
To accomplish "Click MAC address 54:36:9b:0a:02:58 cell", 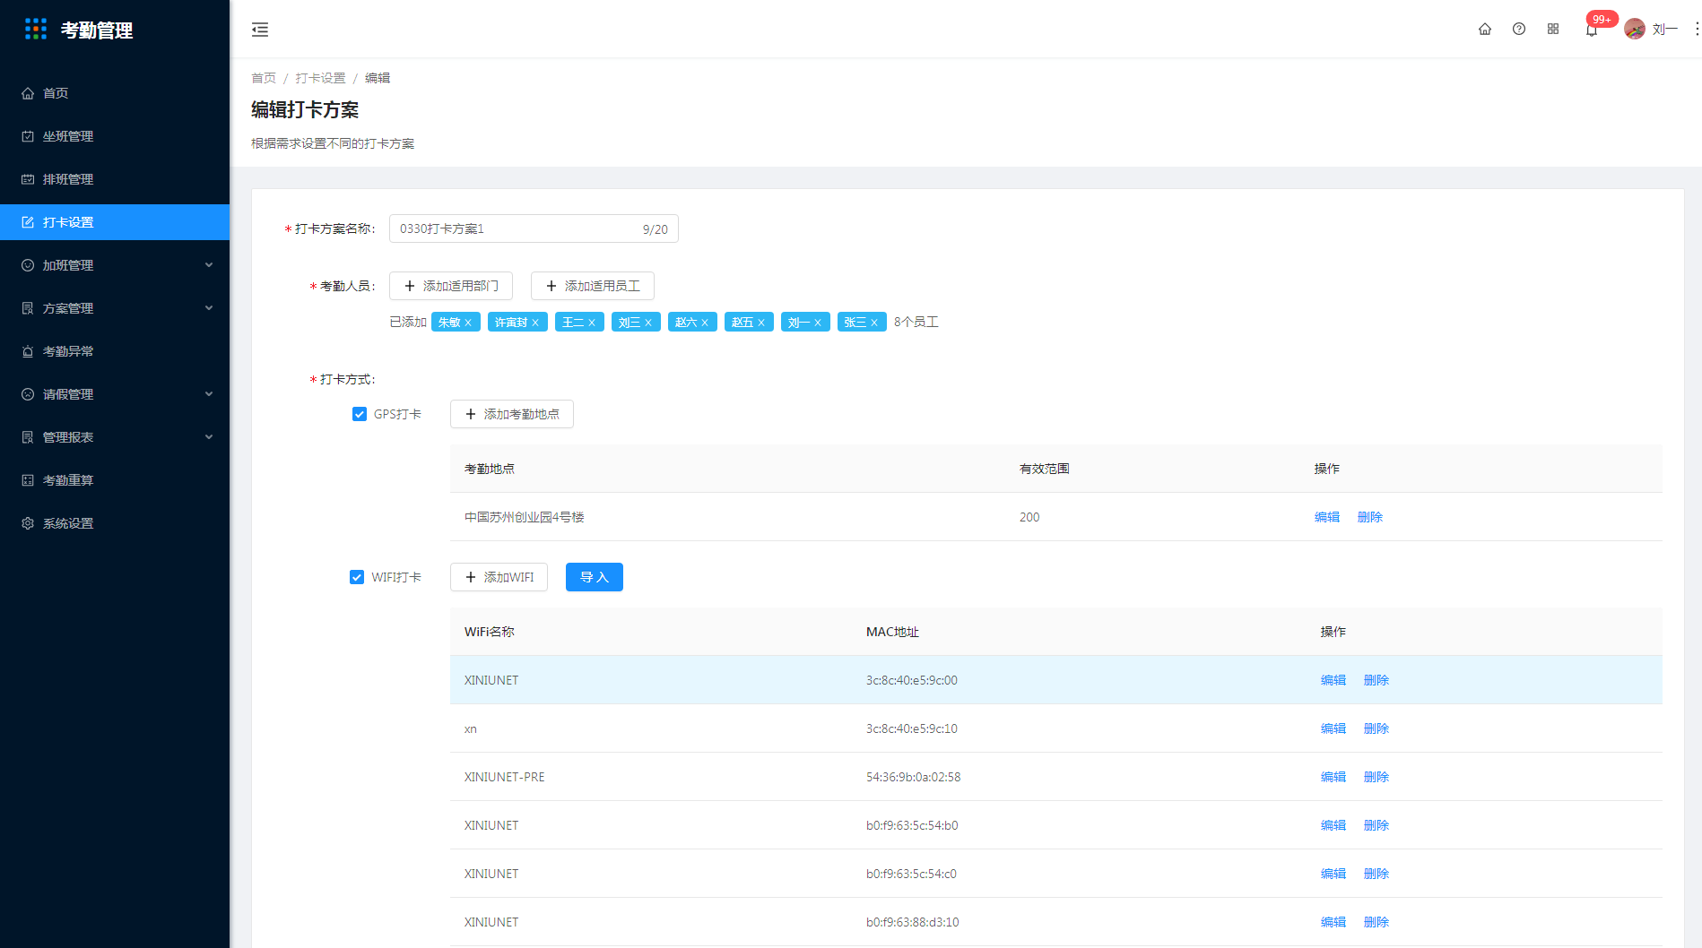I will 913,777.
